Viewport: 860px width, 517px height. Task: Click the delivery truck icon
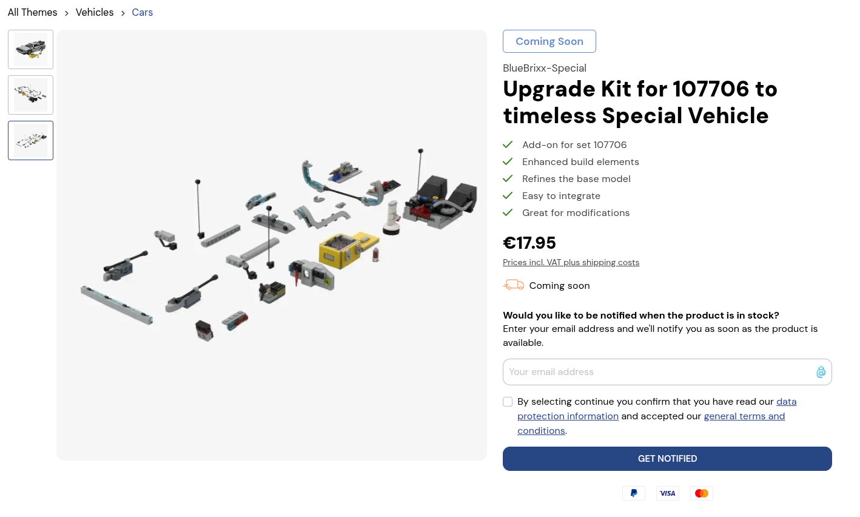pos(513,285)
